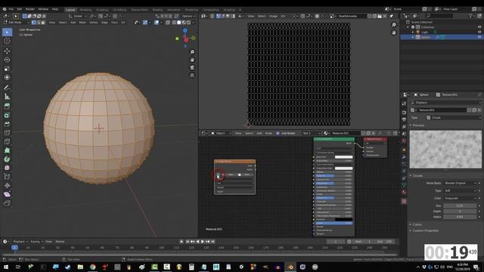Click New button in Image Texture node

(x=231, y=175)
